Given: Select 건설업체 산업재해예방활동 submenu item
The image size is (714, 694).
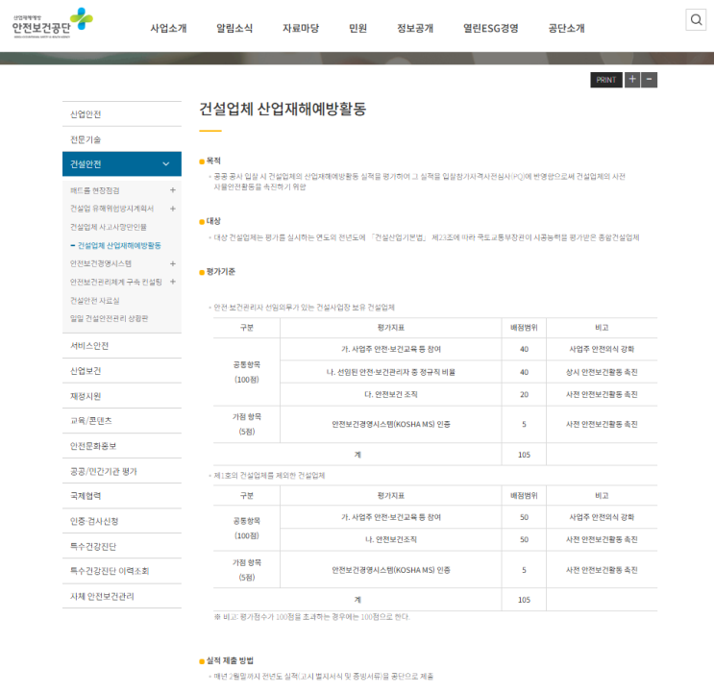Looking at the screenshot, I should 119,245.
